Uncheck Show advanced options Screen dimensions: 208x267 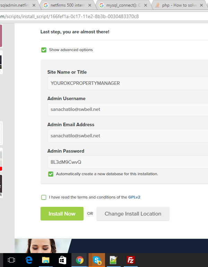coord(44,50)
